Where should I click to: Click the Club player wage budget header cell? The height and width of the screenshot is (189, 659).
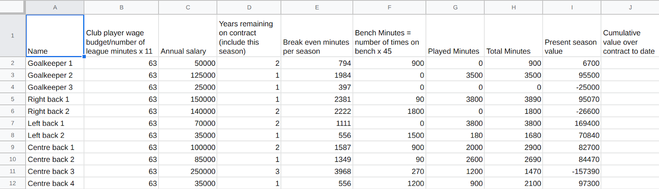122,36
